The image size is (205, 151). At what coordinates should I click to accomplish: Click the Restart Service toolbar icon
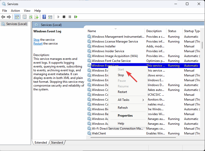click(x=76, y=17)
